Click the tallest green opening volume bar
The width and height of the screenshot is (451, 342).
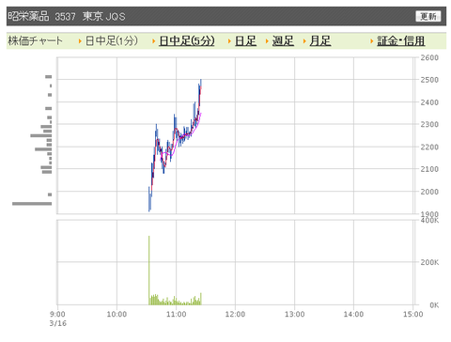click(149, 271)
